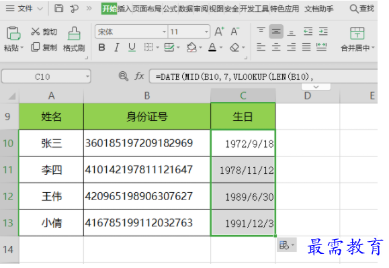Viewport: 389px width, 268px height.
Task: Open the 文档助手 tab
Action: point(318,9)
